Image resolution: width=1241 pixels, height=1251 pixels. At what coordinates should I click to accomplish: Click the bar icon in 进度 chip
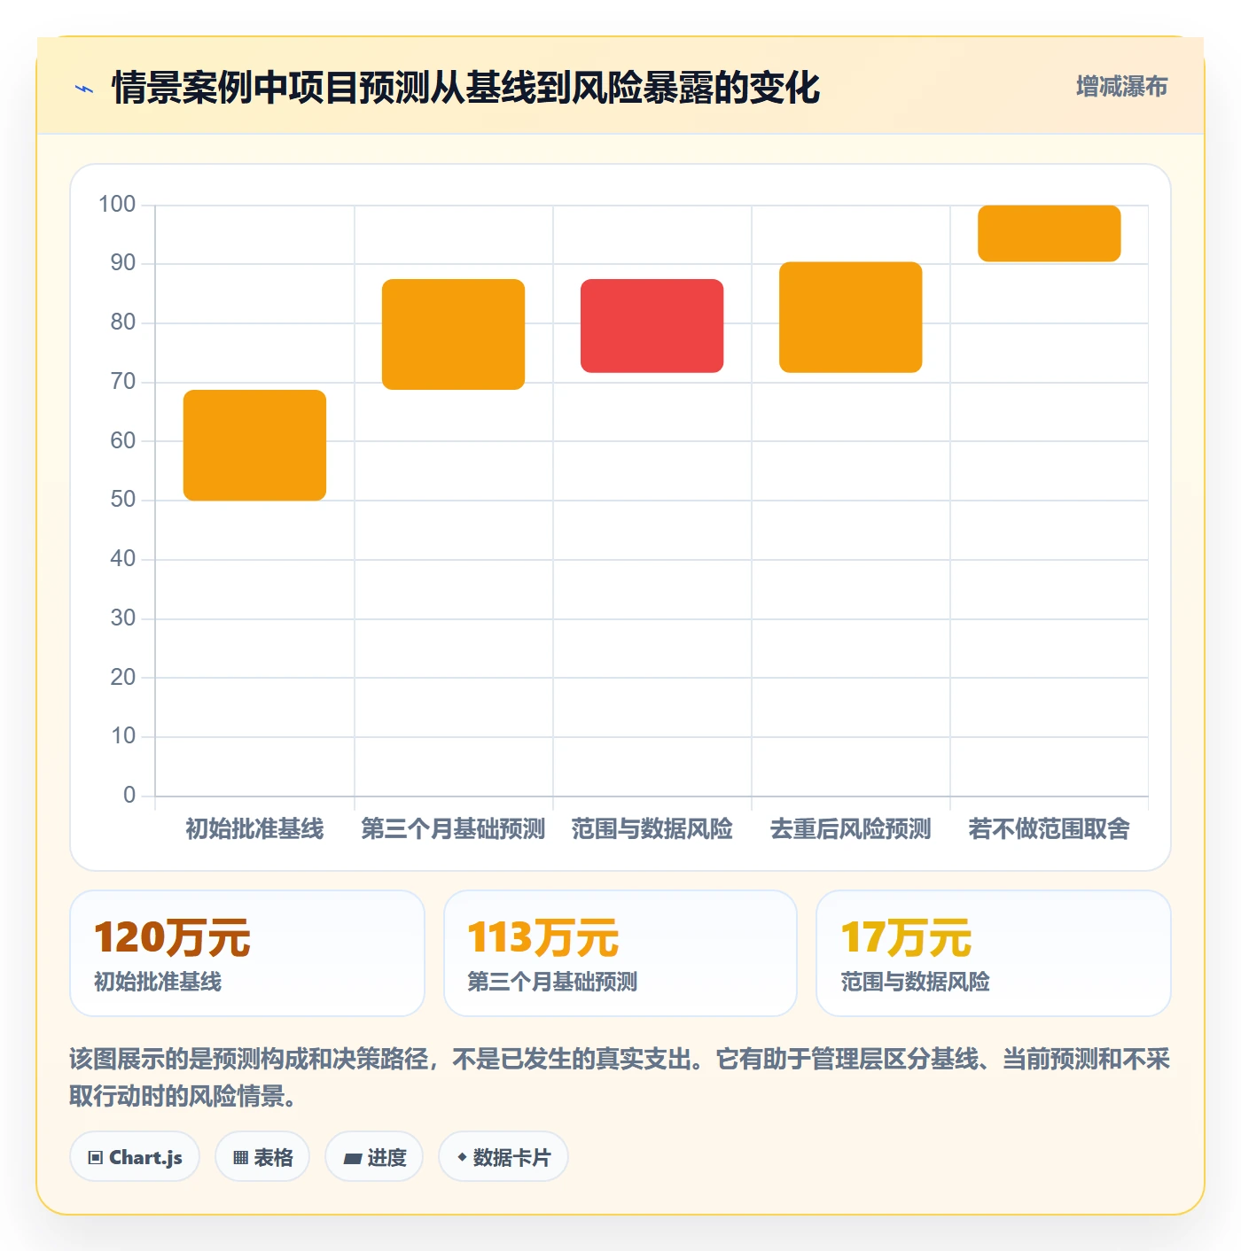(x=352, y=1158)
